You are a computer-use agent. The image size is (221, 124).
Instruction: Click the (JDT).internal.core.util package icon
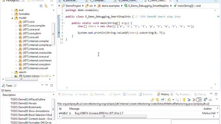20,68
